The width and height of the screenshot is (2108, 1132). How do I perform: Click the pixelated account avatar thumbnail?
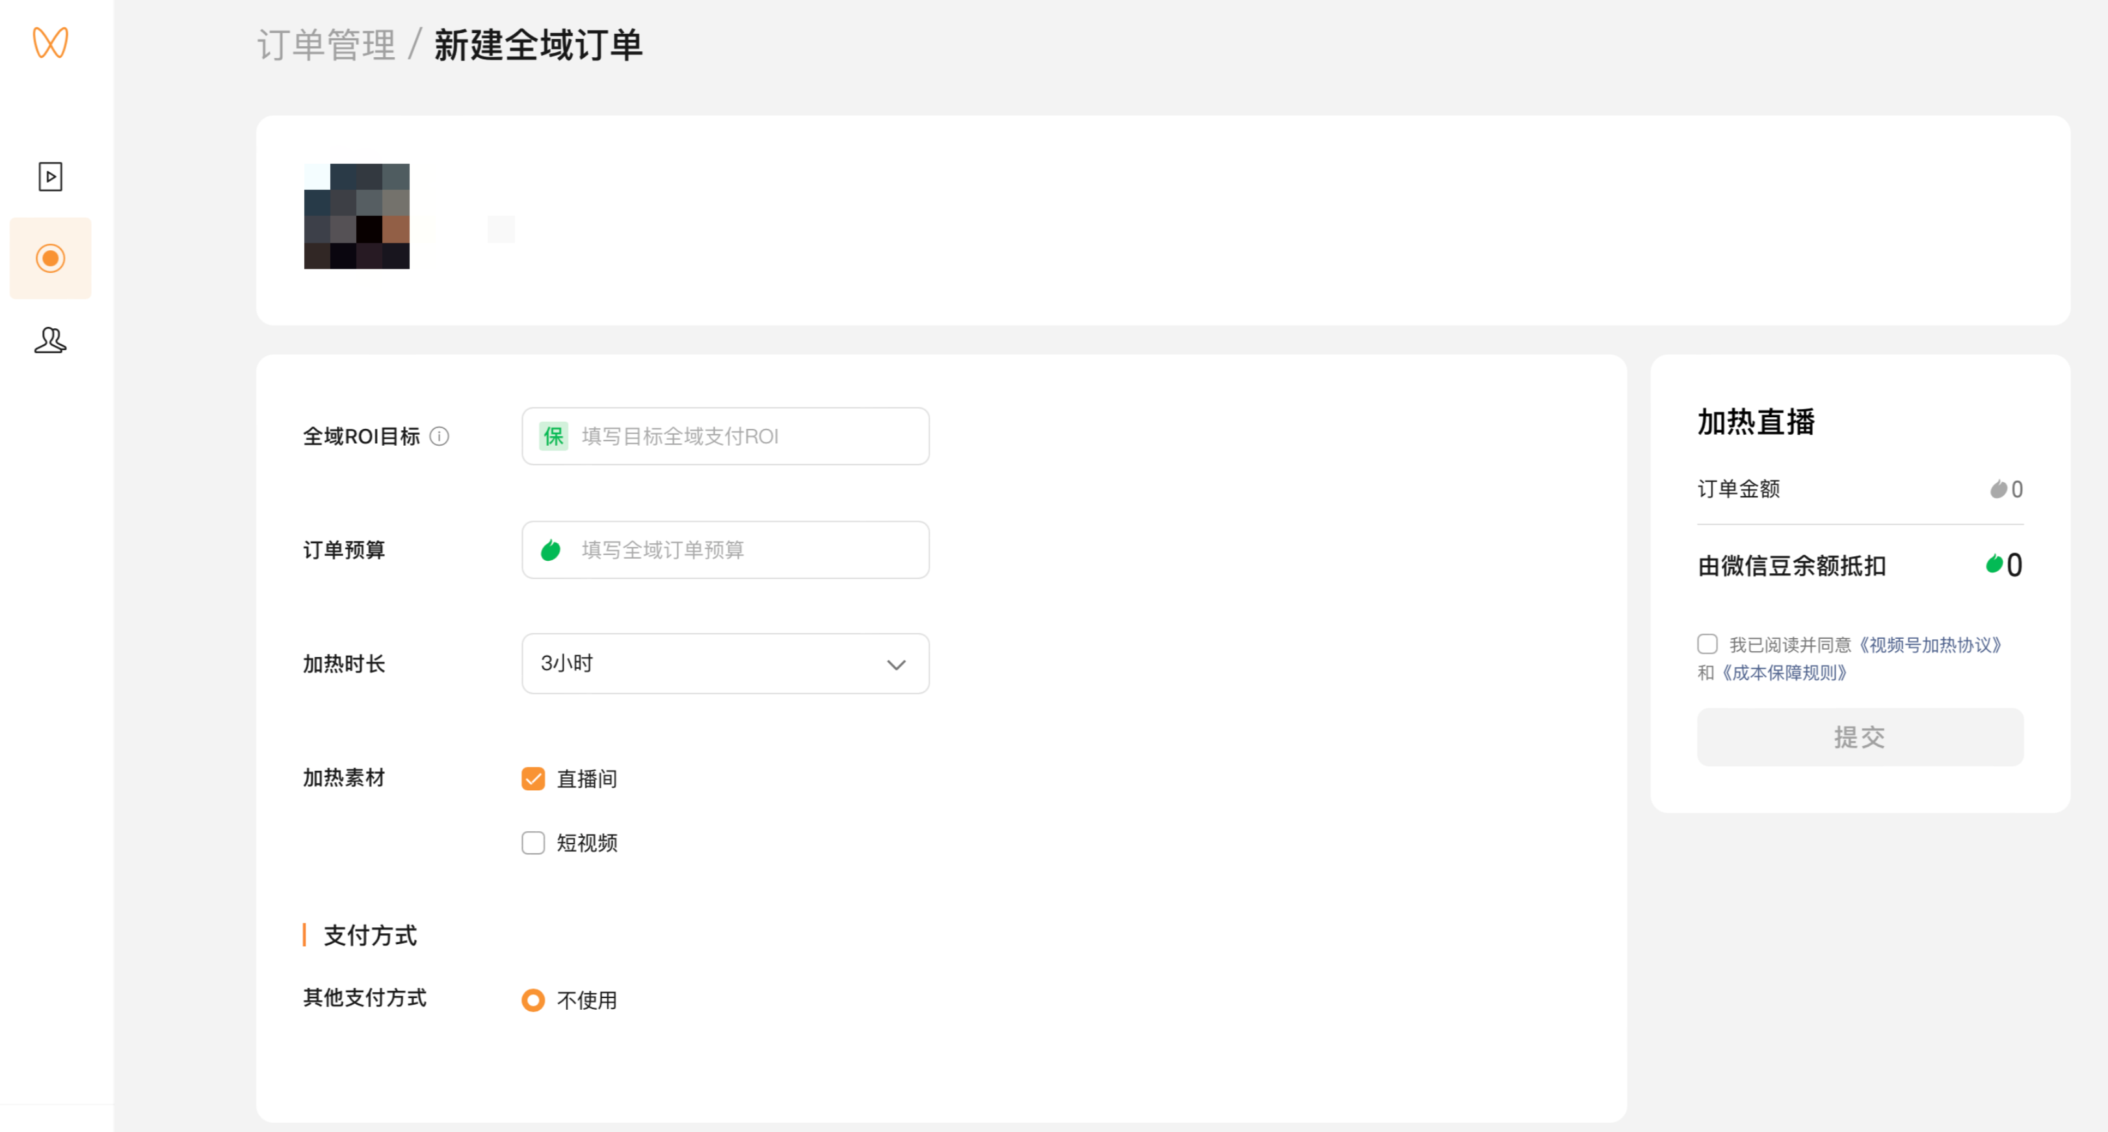357,216
